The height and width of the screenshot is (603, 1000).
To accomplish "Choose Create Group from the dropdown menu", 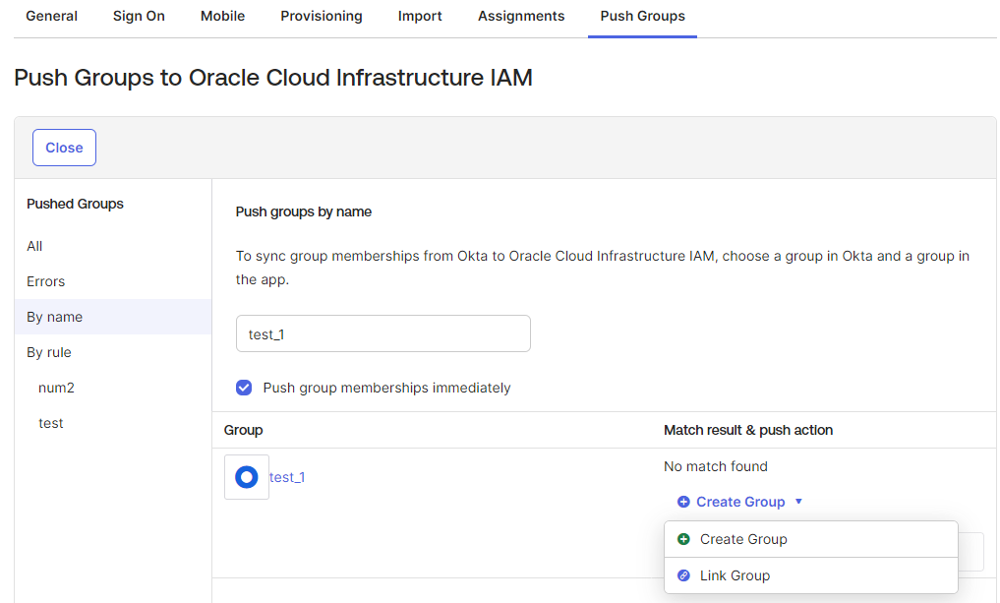I will (x=743, y=539).
